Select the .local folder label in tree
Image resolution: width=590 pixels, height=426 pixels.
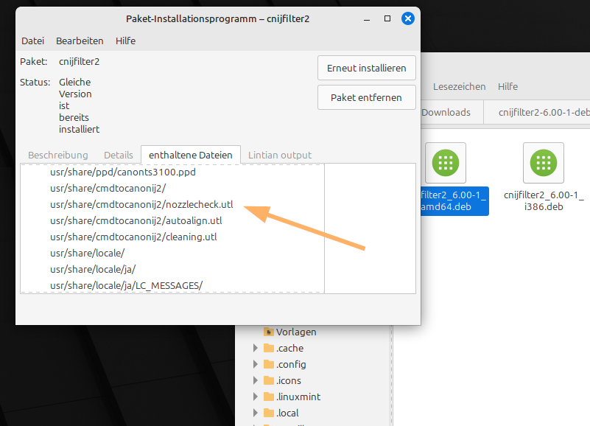[287, 413]
